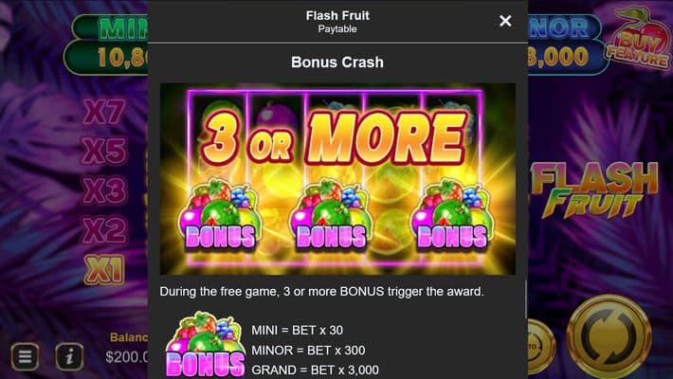This screenshot has width=673, height=379.
Task: Click the paytable scrollbar thumb
Action: pos(526,299)
